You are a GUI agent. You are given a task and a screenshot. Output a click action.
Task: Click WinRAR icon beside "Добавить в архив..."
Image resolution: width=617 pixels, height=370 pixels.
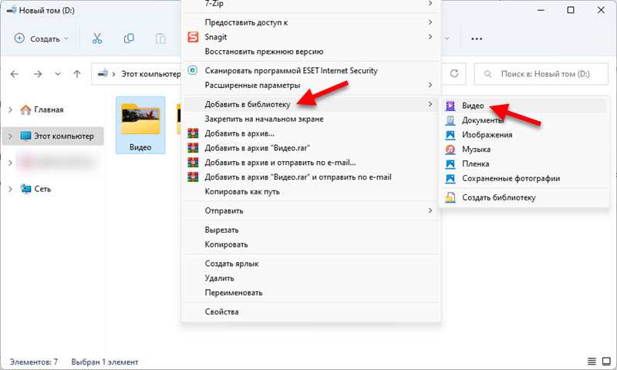coord(193,133)
